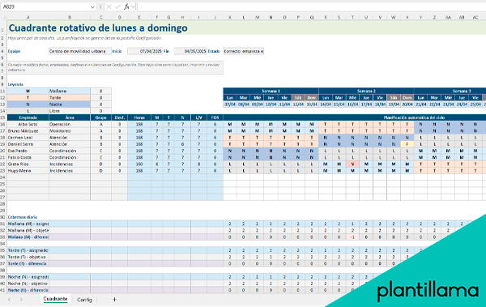This screenshot has width=486, height=307.
Task: Select the highlighted V cell in Greta Ríos row
Action: (352, 164)
